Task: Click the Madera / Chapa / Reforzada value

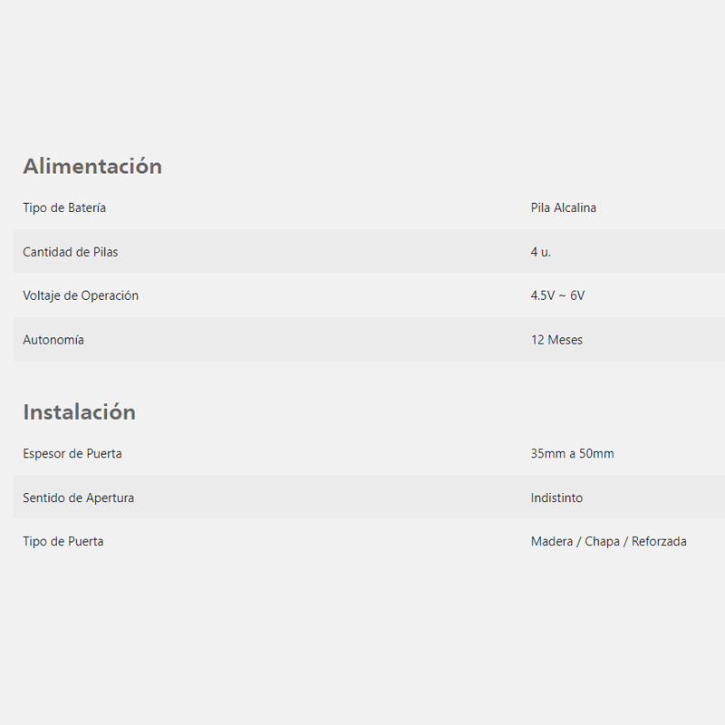Action: click(608, 541)
